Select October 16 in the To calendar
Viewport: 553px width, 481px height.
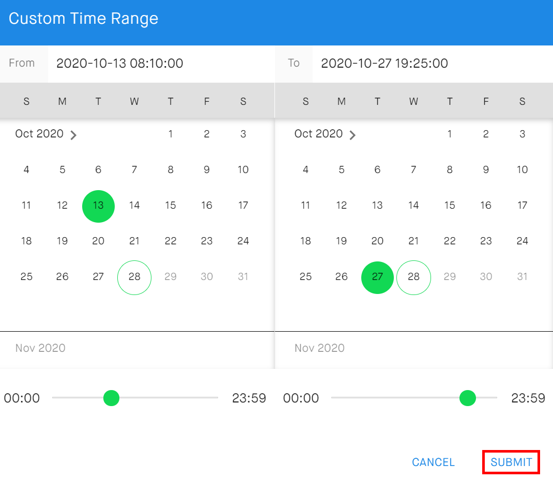[x=486, y=205]
